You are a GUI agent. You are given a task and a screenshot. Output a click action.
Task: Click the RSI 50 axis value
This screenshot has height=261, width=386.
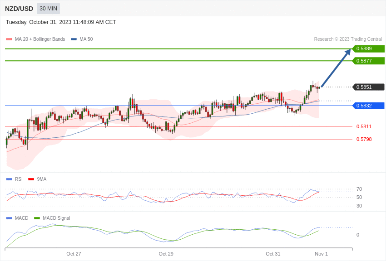(x=359, y=197)
